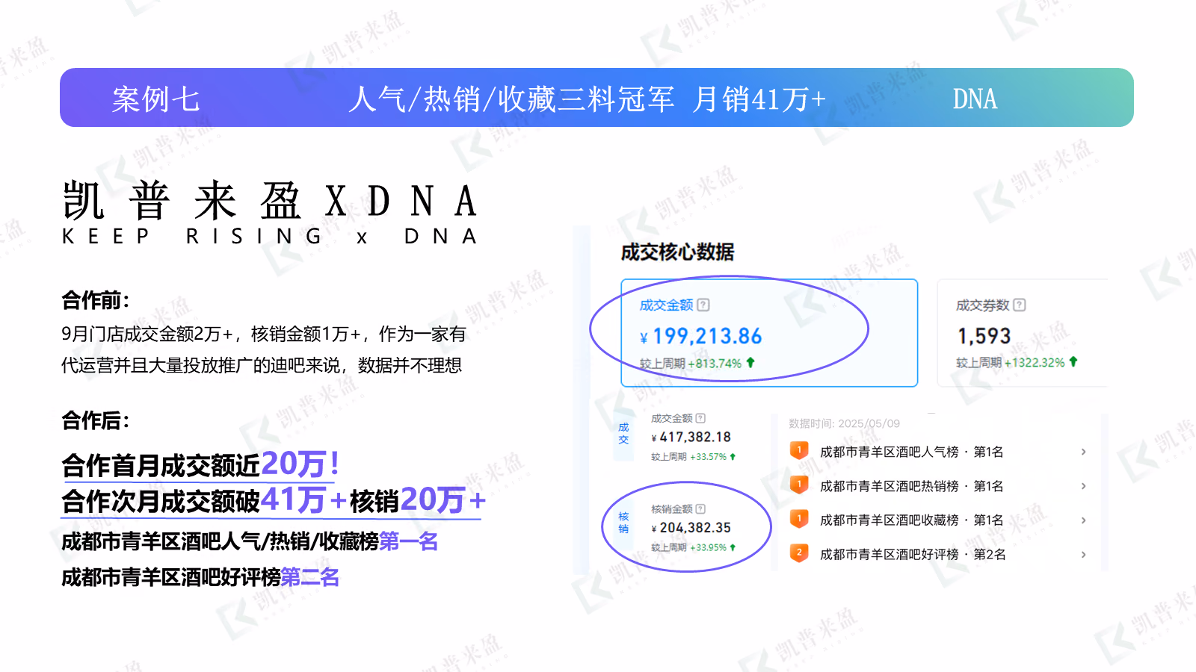Click rank badge for 酒吧收藏榜

pyautogui.click(x=799, y=520)
